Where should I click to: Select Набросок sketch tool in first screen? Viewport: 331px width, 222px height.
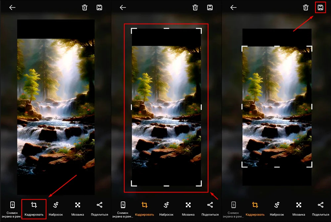pyautogui.click(x=56, y=209)
